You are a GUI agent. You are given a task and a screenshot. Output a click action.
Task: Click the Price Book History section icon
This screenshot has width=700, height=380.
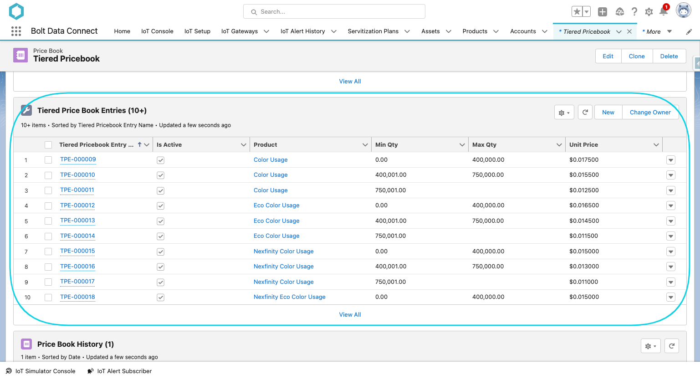click(x=26, y=344)
